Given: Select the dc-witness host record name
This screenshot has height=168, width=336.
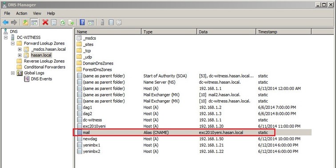Looking at the screenshot, I should click(x=92, y=120).
